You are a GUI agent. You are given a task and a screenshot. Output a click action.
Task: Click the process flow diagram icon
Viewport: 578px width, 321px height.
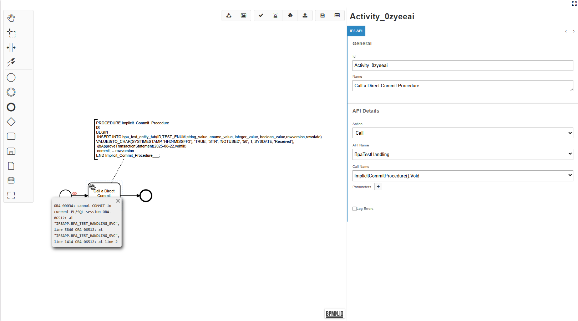coord(275,15)
